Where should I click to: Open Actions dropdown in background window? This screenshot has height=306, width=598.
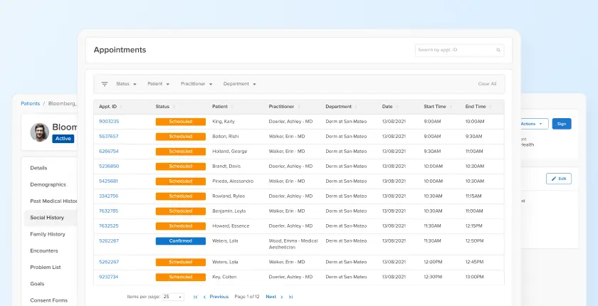pyautogui.click(x=533, y=124)
